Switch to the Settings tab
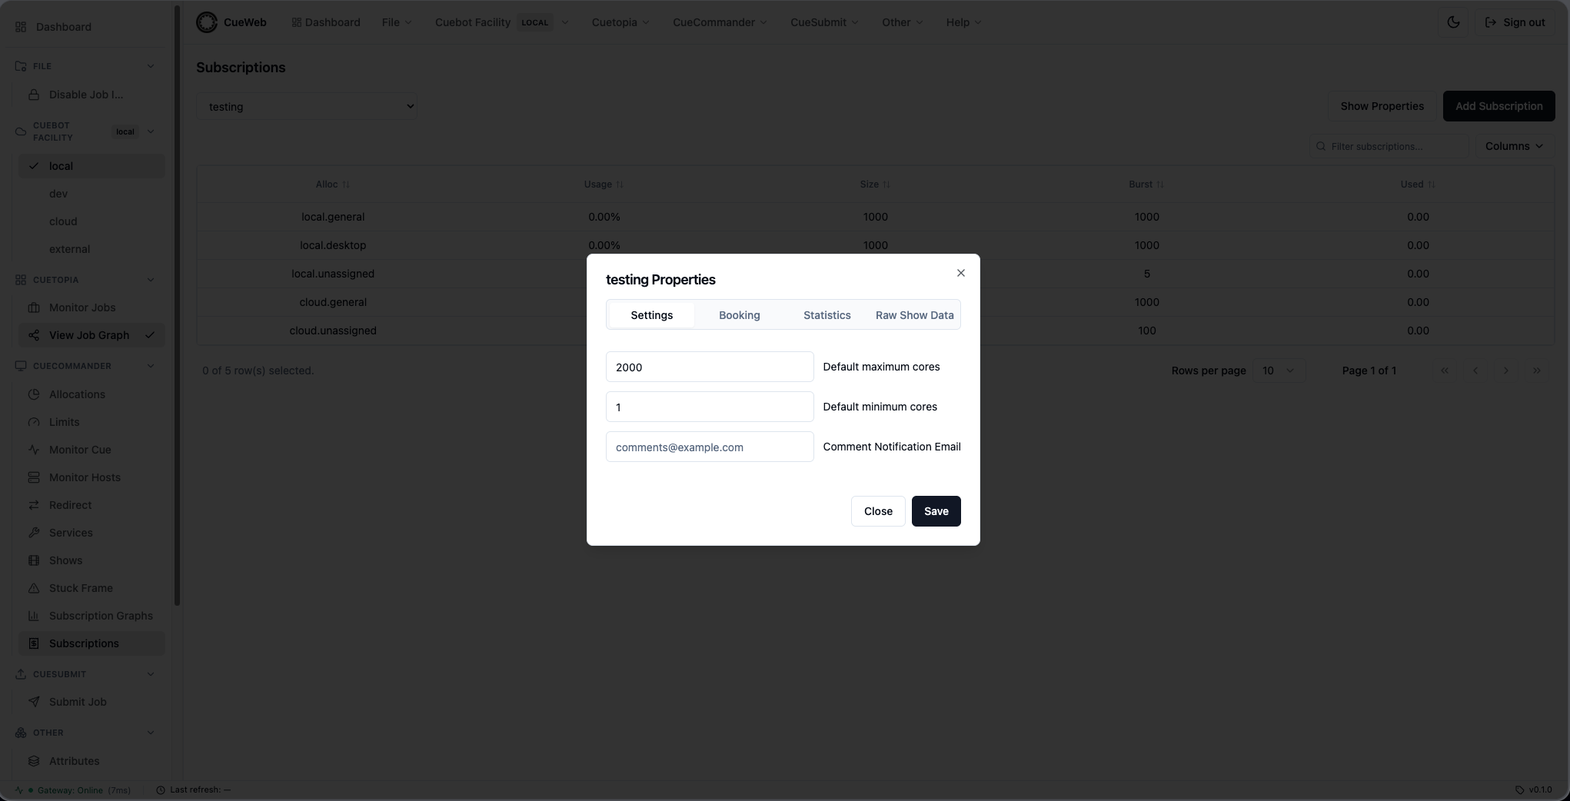The image size is (1570, 801). pyautogui.click(x=651, y=315)
